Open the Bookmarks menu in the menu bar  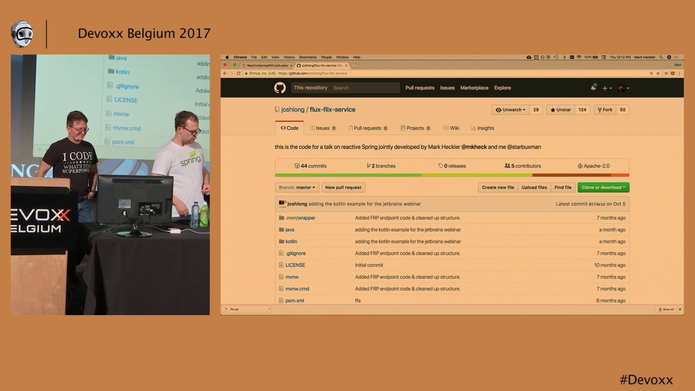tap(308, 57)
